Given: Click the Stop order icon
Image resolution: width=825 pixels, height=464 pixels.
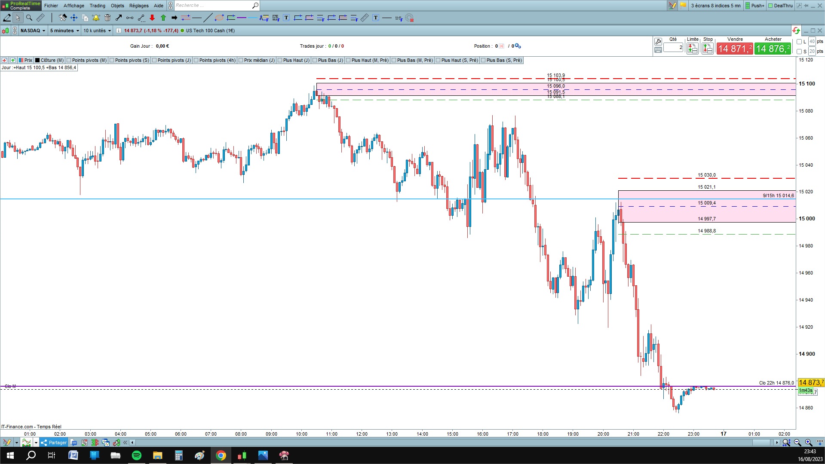Looking at the screenshot, I should pyautogui.click(x=708, y=49).
